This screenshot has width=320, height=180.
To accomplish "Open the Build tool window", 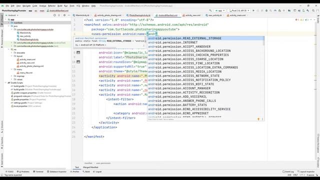I will tap(86, 171).
